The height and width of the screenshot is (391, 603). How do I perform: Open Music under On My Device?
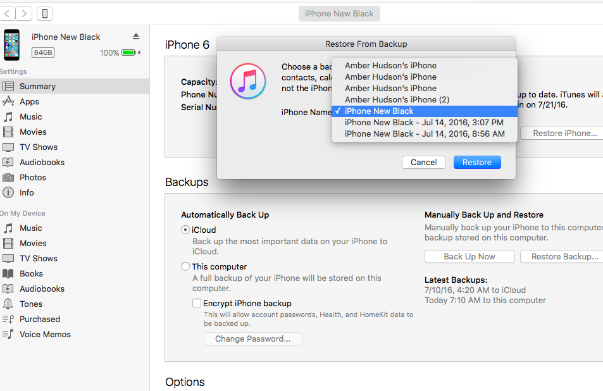[x=31, y=228]
